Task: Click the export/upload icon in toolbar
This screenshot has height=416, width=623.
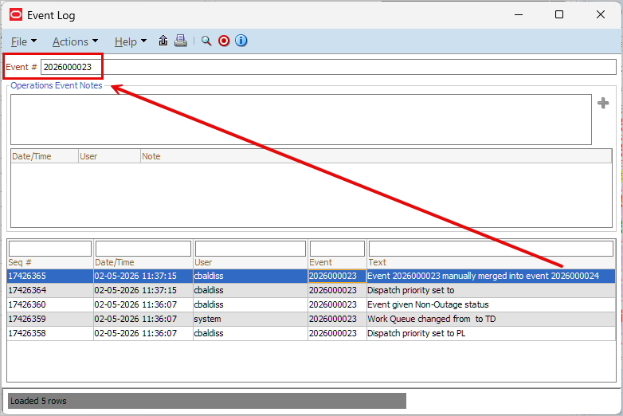Action: (x=163, y=41)
